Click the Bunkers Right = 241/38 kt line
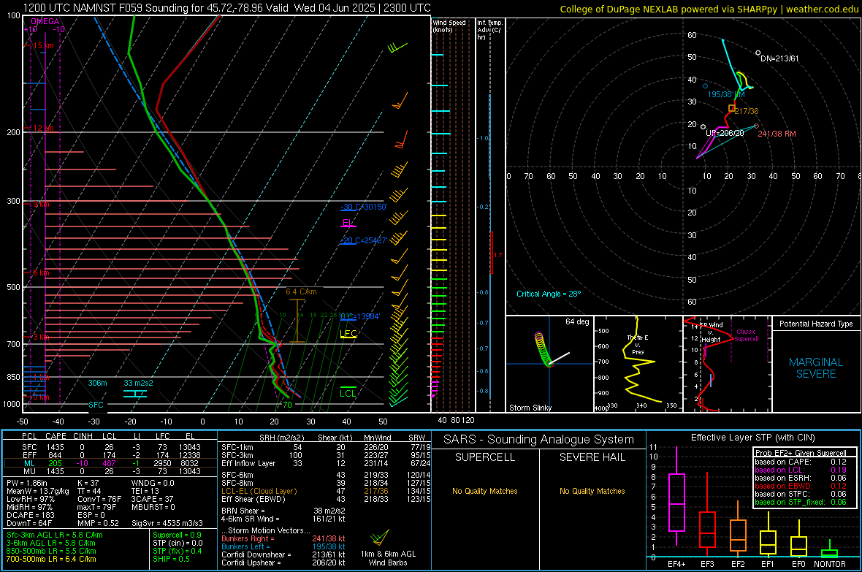 point(283,538)
